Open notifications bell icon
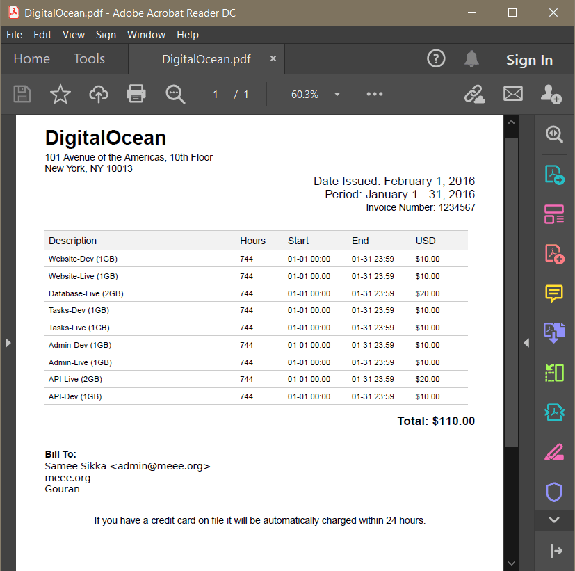 (x=472, y=59)
